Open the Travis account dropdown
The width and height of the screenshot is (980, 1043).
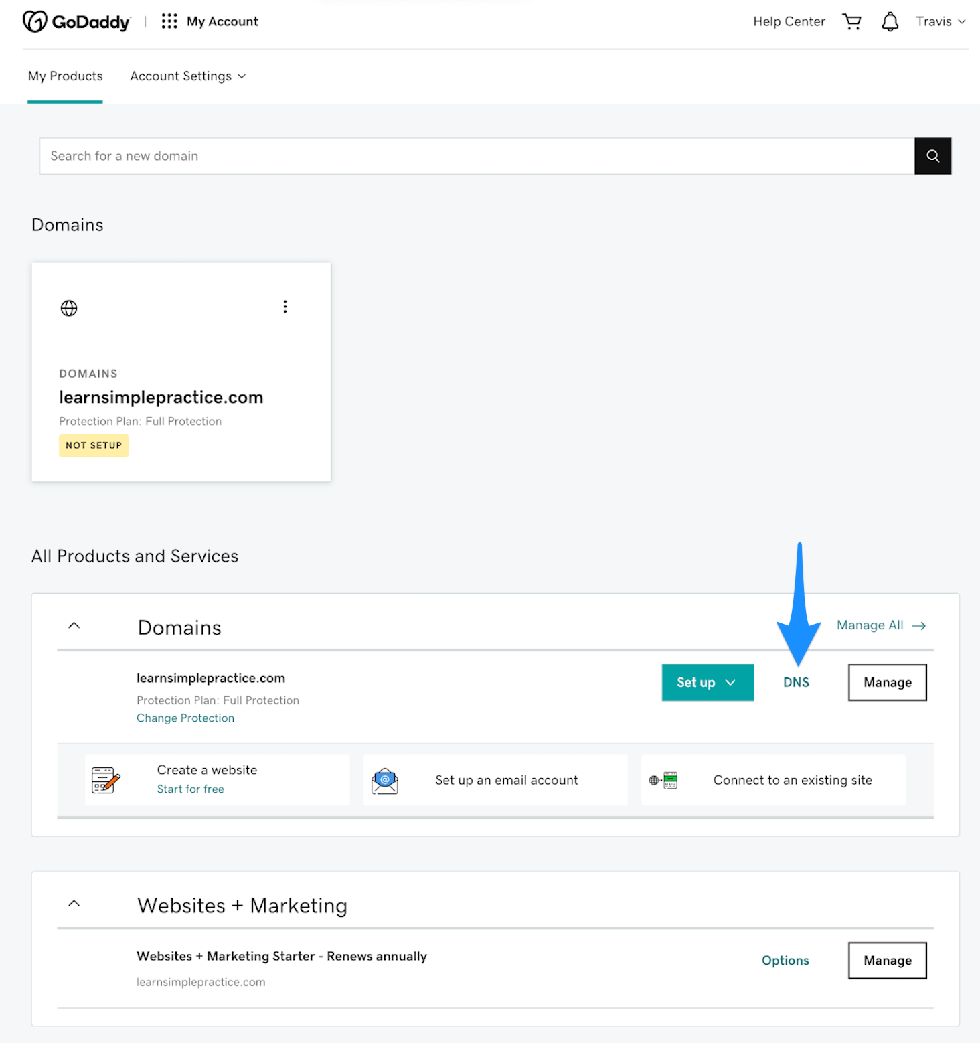[x=941, y=21]
